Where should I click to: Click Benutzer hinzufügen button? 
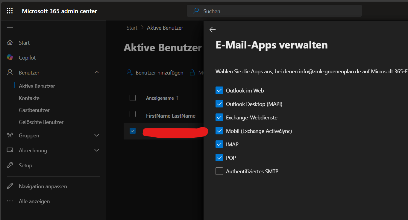(155, 72)
